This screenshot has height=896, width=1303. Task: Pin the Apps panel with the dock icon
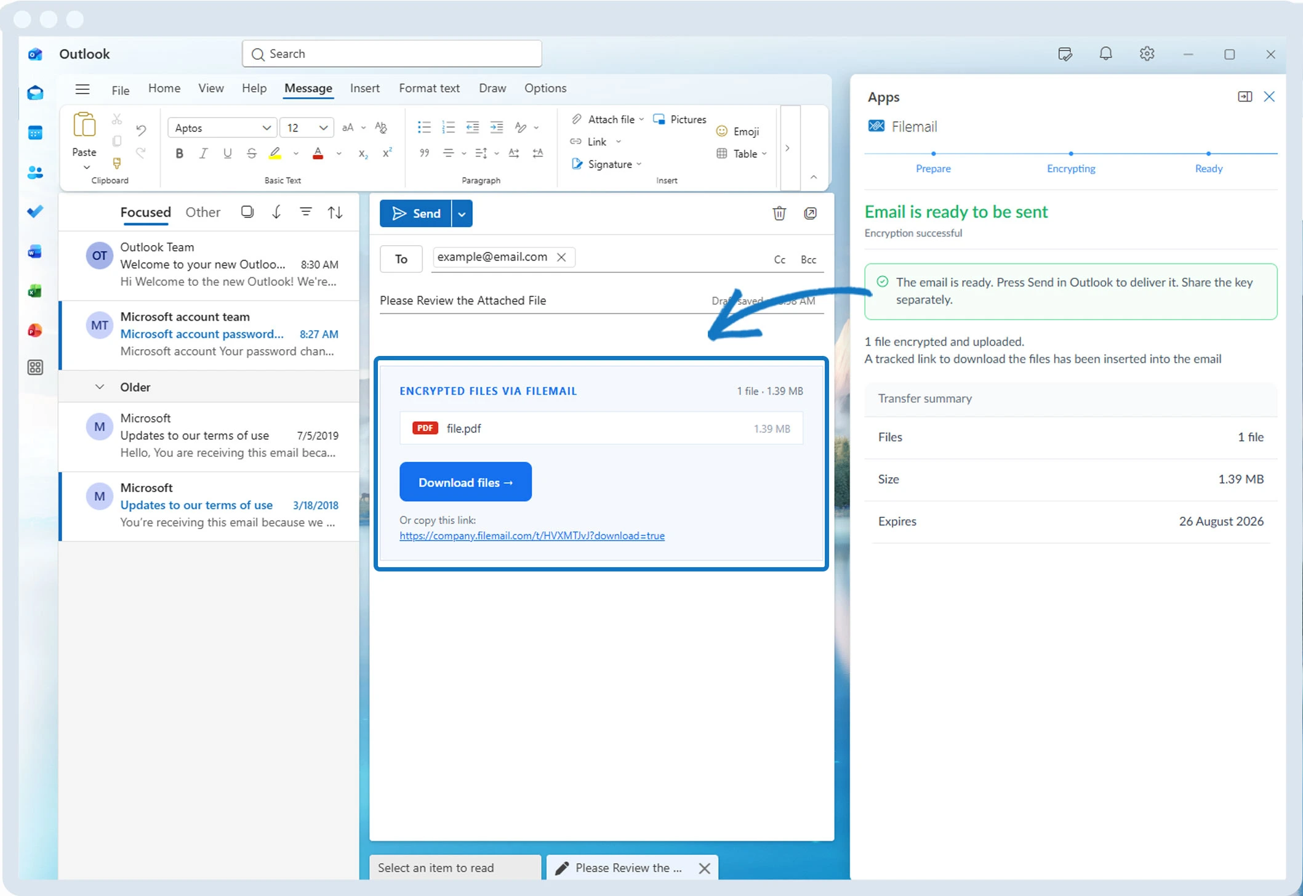[1245, 97]
